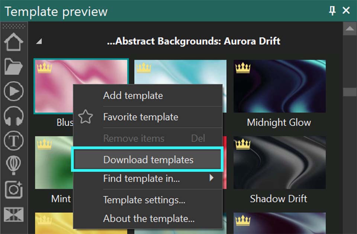The width and height of the screenshot is (357, 234).
Task: Open the hot air balloon icon category
Action: click(14, 165)
